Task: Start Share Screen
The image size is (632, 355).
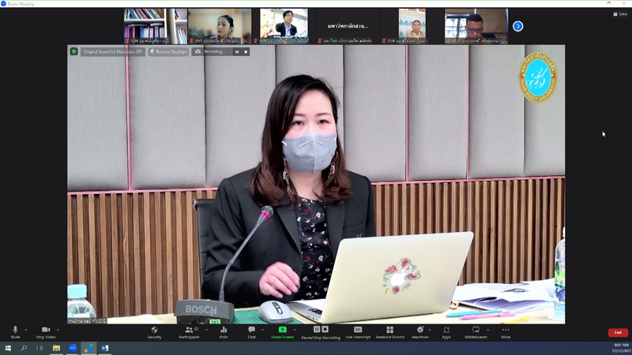Action: pyautogui.click(x=282, y=332)
